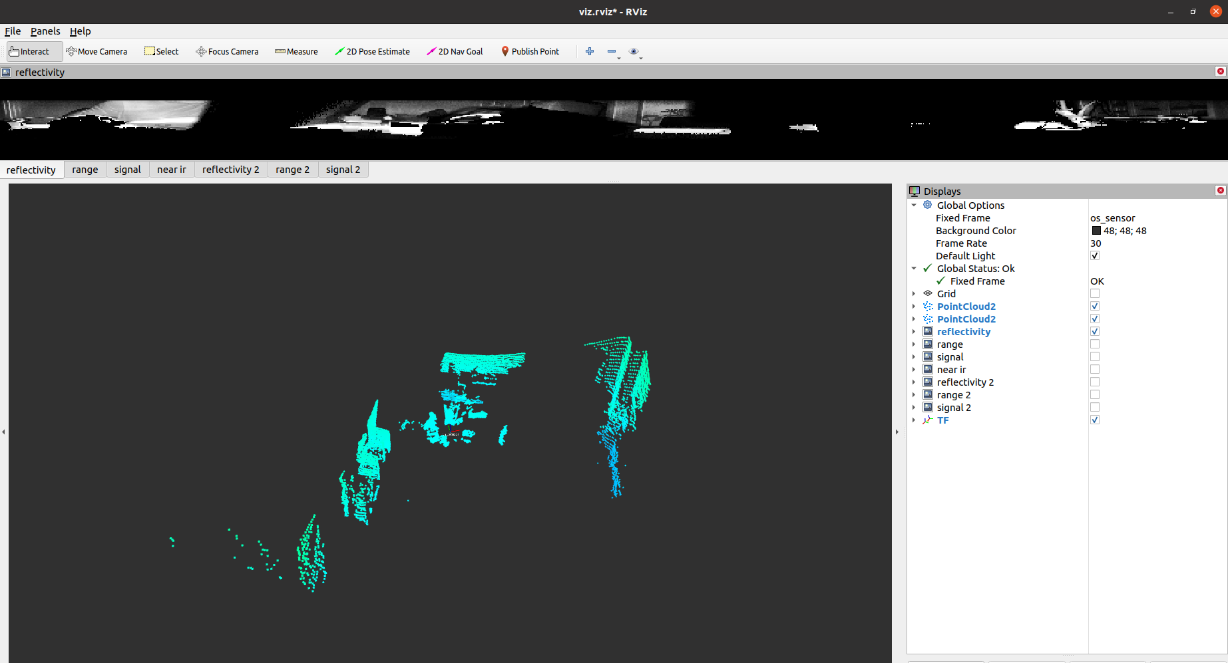
Task: Click the minus remove-tool icon
Action: (x=612, y=51)
